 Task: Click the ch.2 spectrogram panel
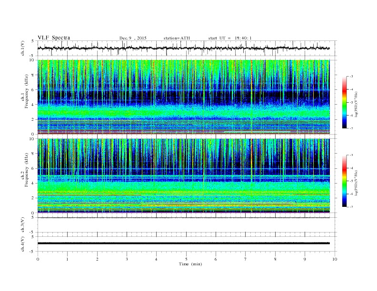point(184,176)
